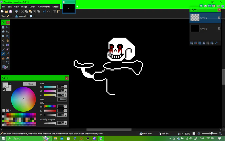Select the Pan hand tool
The width and height of the screenshot is (225, 141).
click(7, 41)
